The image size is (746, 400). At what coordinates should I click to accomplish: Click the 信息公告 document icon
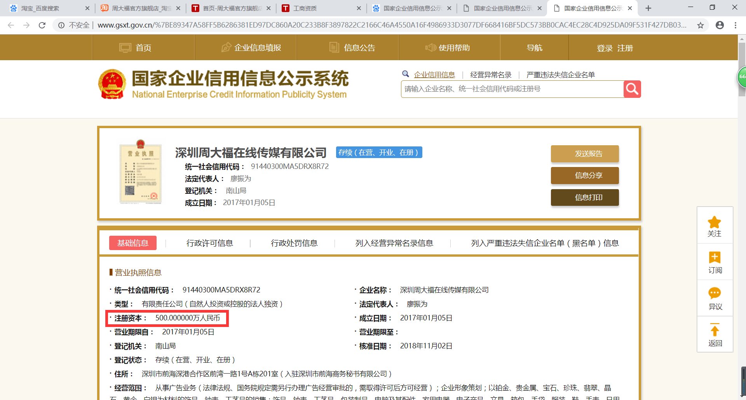(x=333, y=47)
